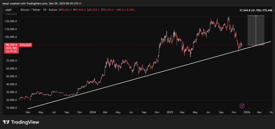The height and width of the screenshot is (129, 275).
Task: Click the TradingView logo
Action: click(x=21, y=122)
